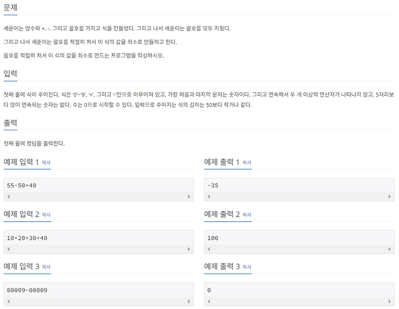Select the sample text 10+20+30+40
The image size is (399, 309).
(x=27, y=238)
